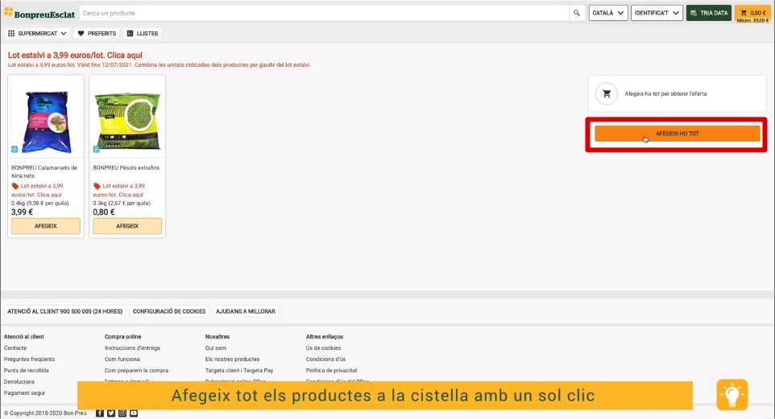The width and height of the screenshot is (775, 419).
Task: Open Targeta client i Targeta Pay link
Action: pyautogui.click(x=239, y=370)
